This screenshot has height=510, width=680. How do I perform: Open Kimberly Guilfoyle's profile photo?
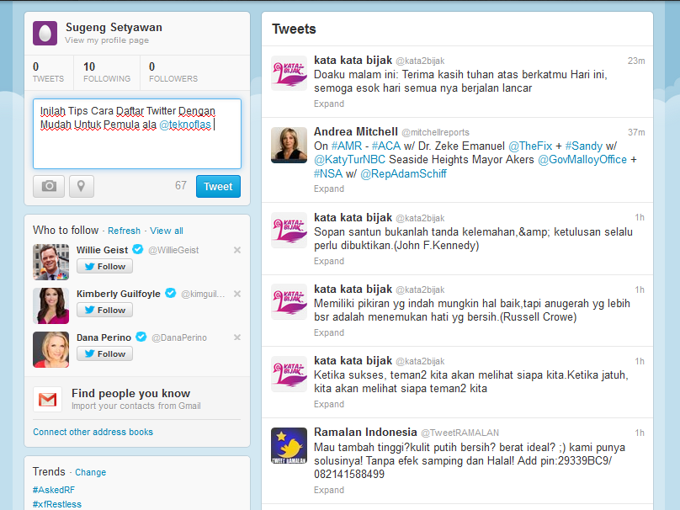(x=50, y=305)
